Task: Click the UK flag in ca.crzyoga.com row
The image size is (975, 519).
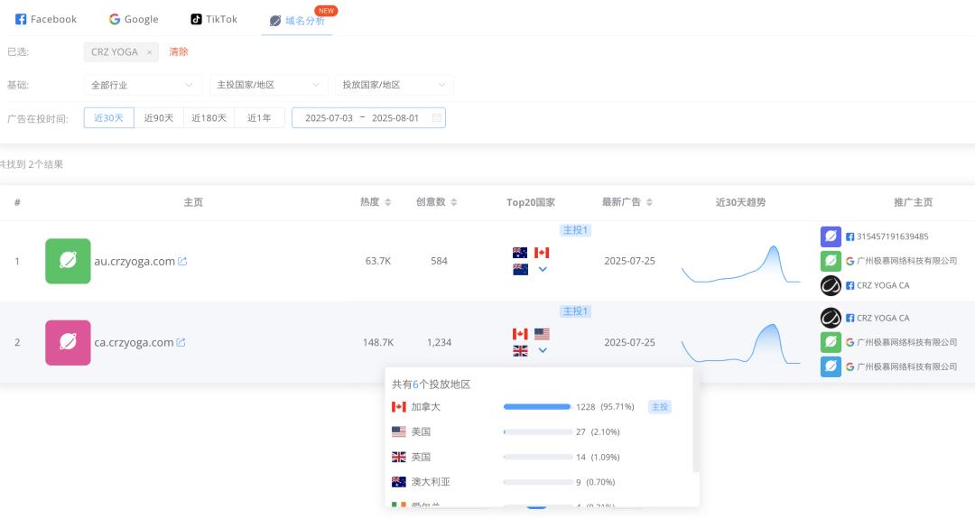Action: tap(520, 350)
